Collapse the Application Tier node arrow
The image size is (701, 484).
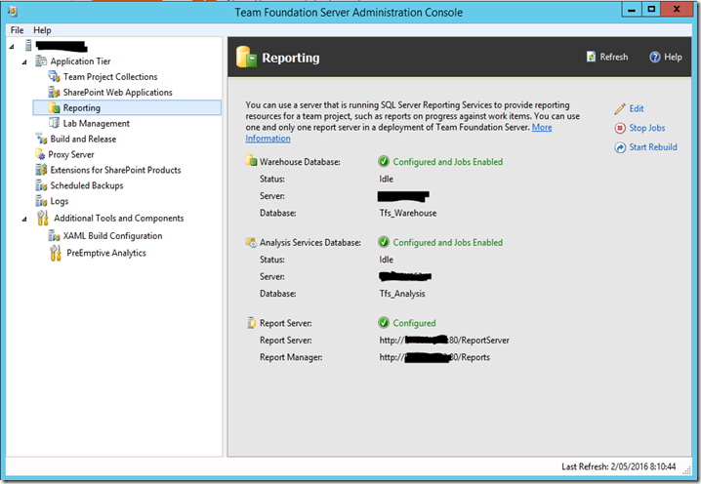pos(24,62)
